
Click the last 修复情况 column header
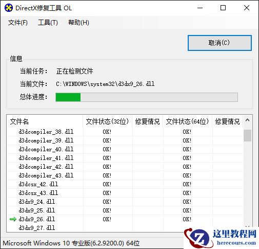[228, 121]
